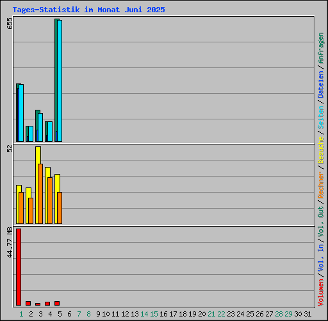Select the tall cyan bar for day 5

(60, 81)
